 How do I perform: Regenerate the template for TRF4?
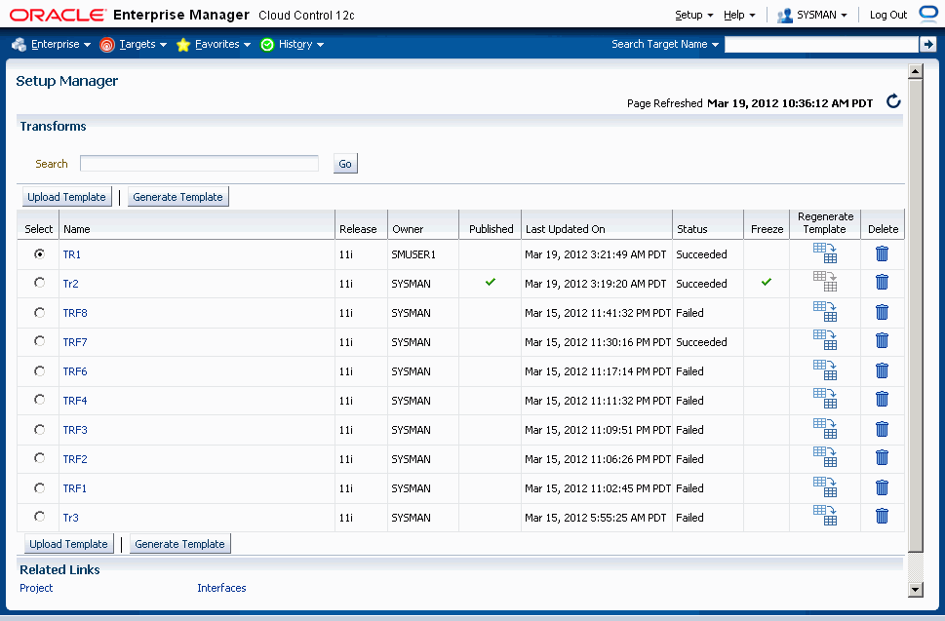(824, 399)
